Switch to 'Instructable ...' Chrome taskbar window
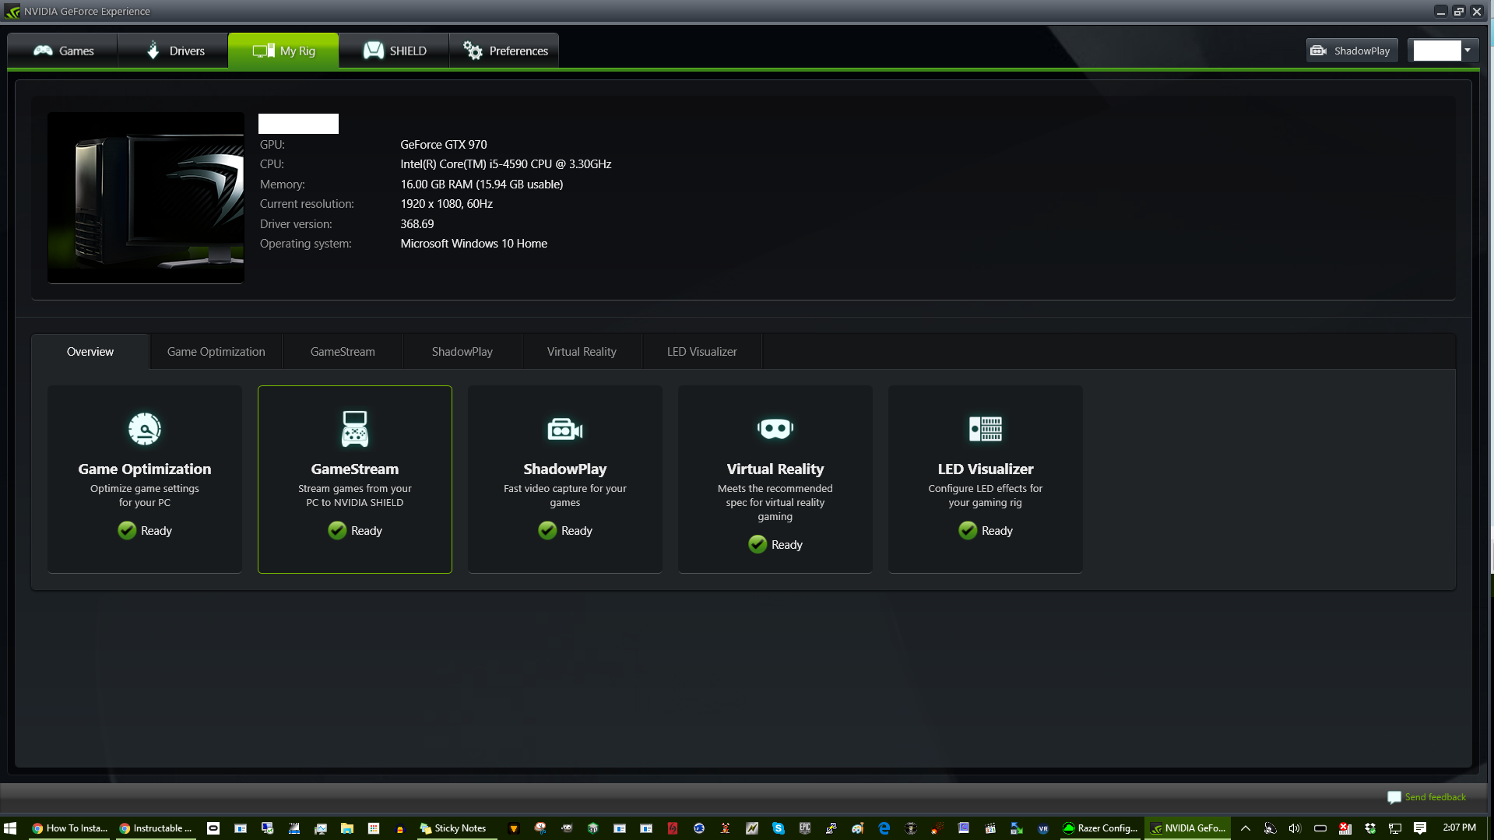1494x840 pixels. [x=156, y=828]
